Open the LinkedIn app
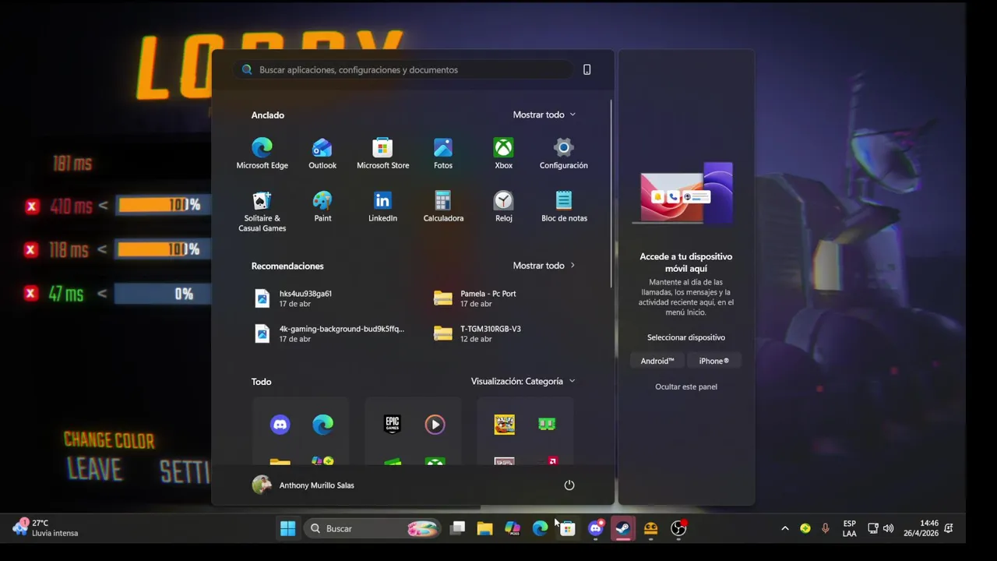 click(382, 206)
